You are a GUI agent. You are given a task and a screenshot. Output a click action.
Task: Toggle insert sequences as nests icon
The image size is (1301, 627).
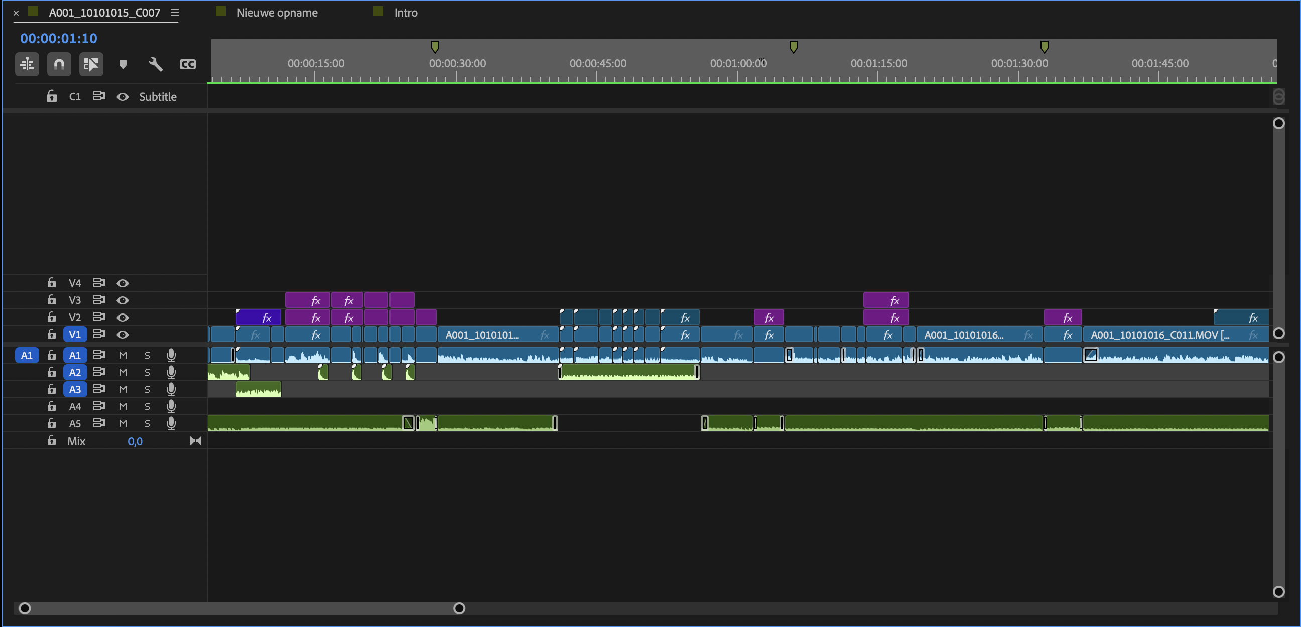click(x=27, y=64)
